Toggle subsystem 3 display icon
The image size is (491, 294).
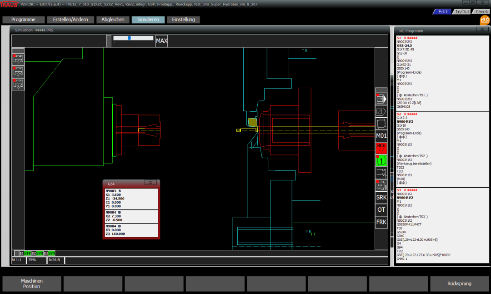click(18, 84)
